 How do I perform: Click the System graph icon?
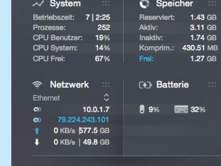(38, 4)
